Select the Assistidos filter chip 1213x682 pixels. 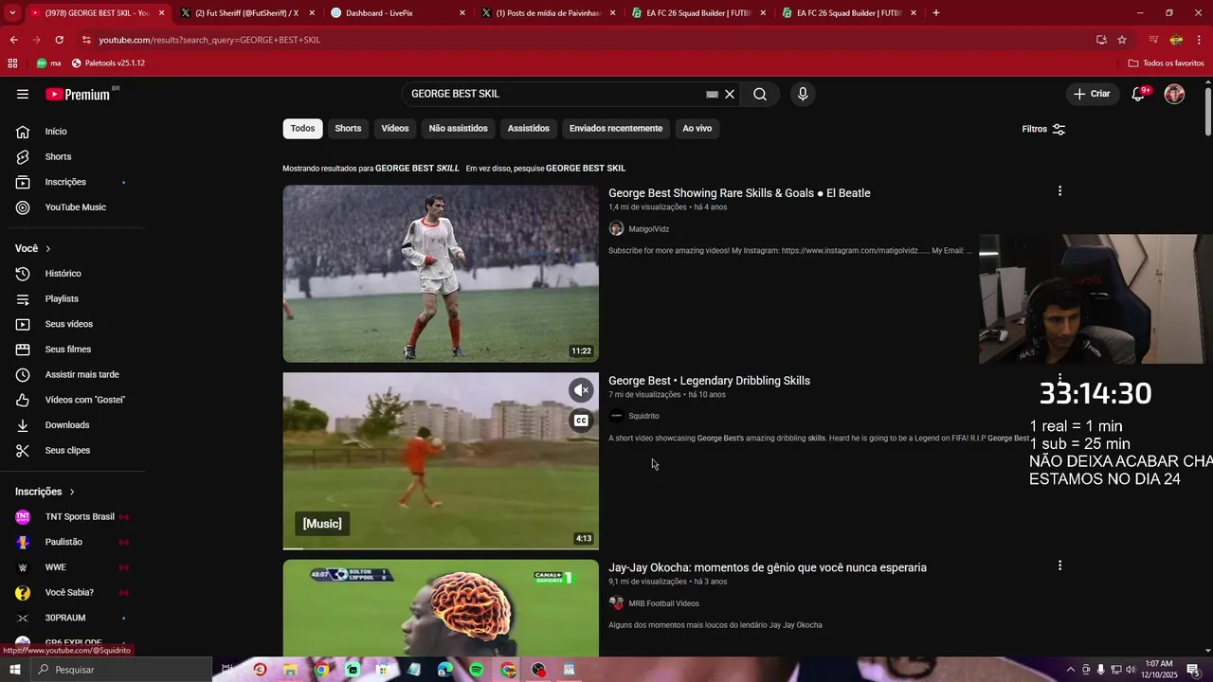528,129
